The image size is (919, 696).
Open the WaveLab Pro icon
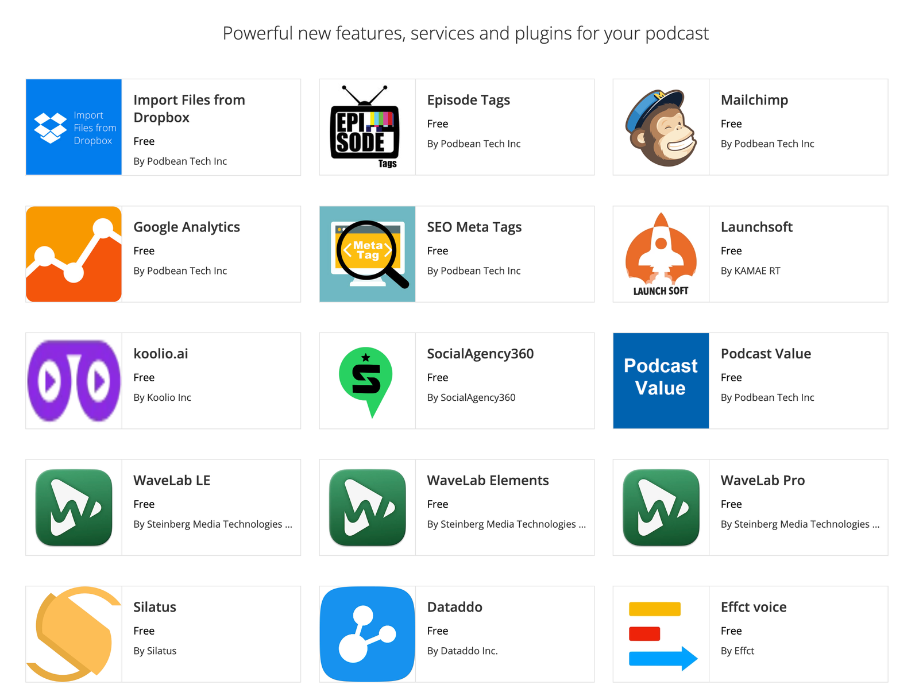(x=660, y=507)
